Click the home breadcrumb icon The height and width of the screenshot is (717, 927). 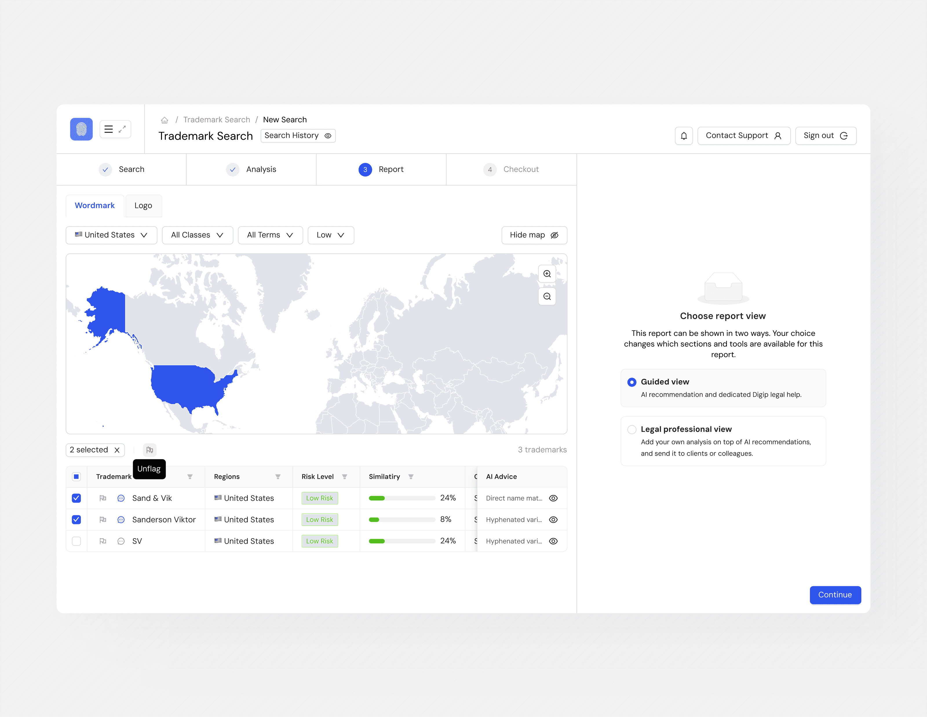click(x=164, y=120)
